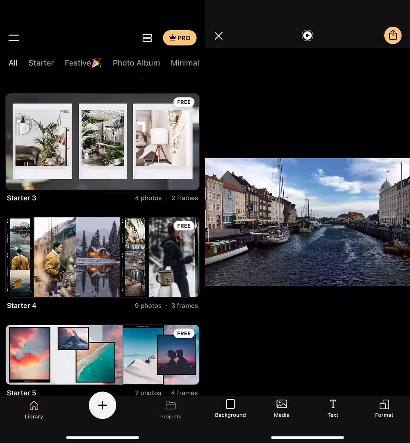Toggle the template layout view icon

pyautogui.click(x=147, y=38)
